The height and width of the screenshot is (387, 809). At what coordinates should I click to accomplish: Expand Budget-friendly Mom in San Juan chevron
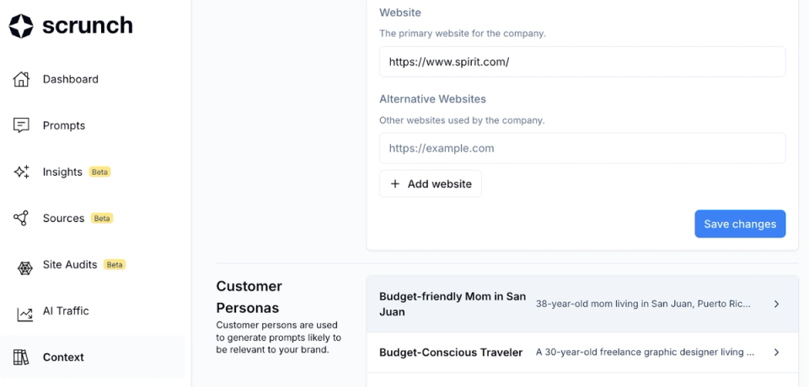click(776, 304)
